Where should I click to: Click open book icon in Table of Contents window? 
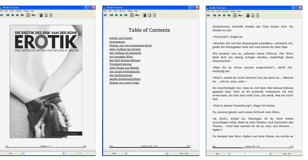click(x=105, y=15)
